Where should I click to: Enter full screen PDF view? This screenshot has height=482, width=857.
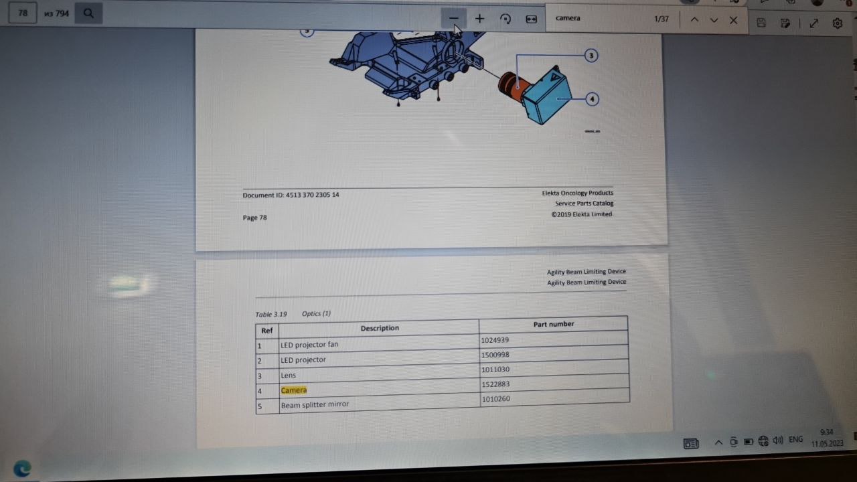[814, 23]
